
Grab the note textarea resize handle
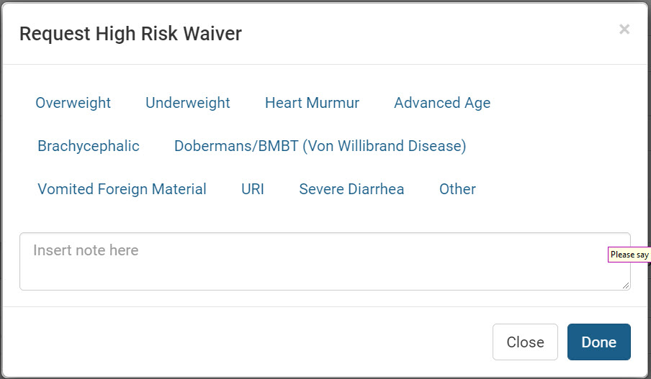pyautogui.click(x=626, y=286)
